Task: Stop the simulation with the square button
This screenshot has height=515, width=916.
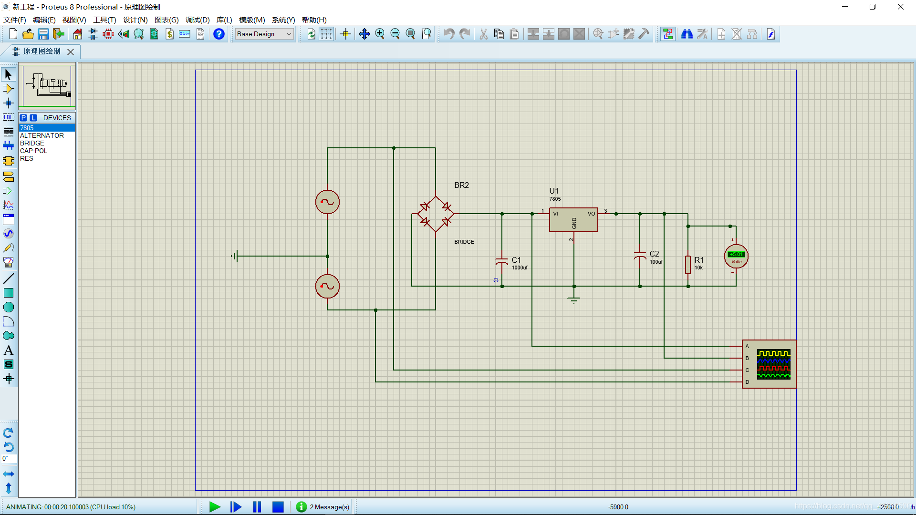Action: 278,507
